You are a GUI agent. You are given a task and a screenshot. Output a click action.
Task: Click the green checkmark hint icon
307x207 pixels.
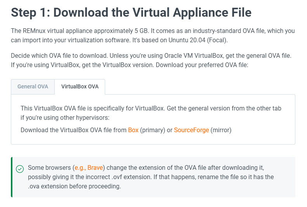(x=20, y=169)
